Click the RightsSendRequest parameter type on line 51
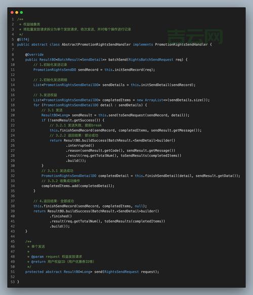253x295 pixels. (x=121, y=272)
